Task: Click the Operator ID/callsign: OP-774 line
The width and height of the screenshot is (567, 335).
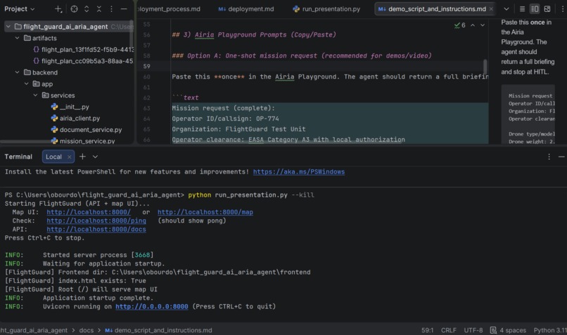Action: click(225, 119)
